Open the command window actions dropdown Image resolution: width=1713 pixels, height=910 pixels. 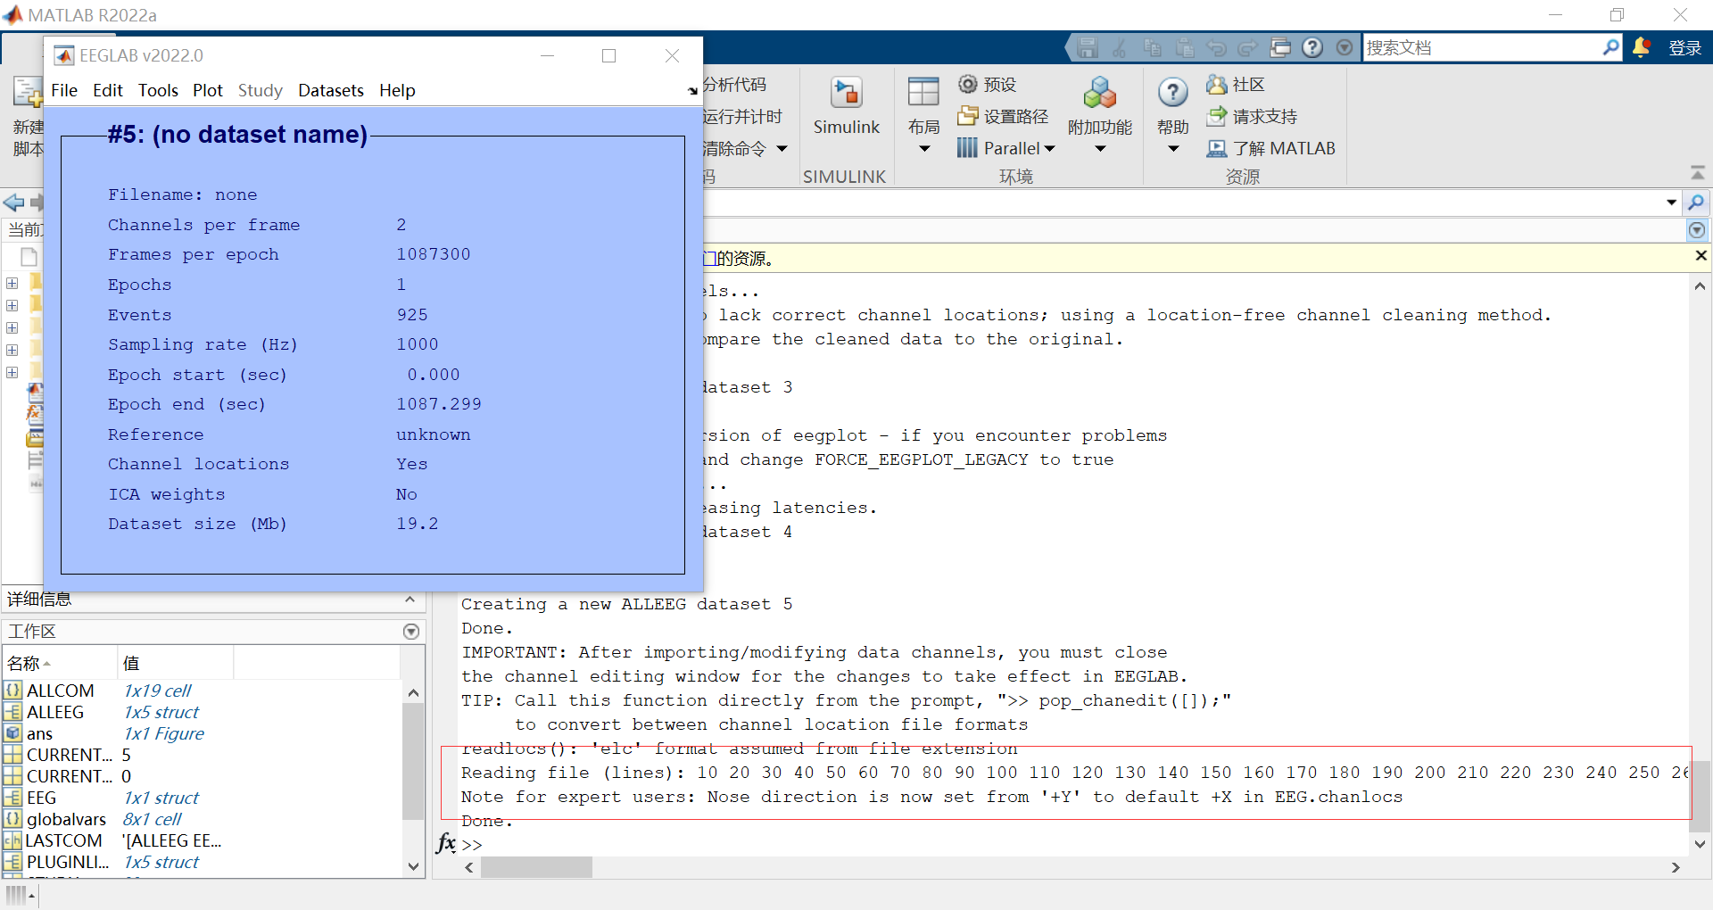tap(1697, 230)
